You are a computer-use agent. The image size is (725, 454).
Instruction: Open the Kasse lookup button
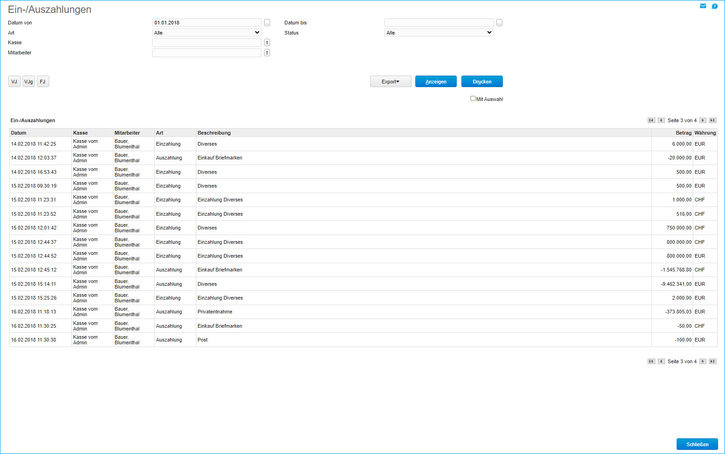click(267, 43)
